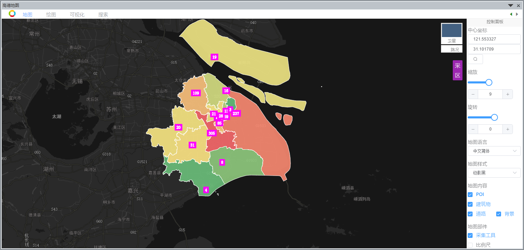The width and height of the screenshot is (524, 250).
Task: Toggle the 建筑物 checkbox
Action: [470, 204]
